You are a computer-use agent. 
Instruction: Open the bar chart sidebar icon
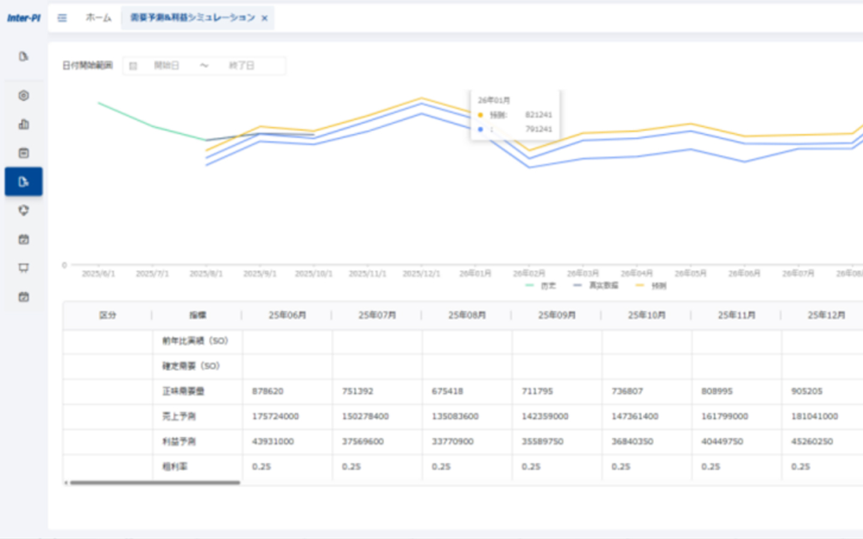coord(23,125)
